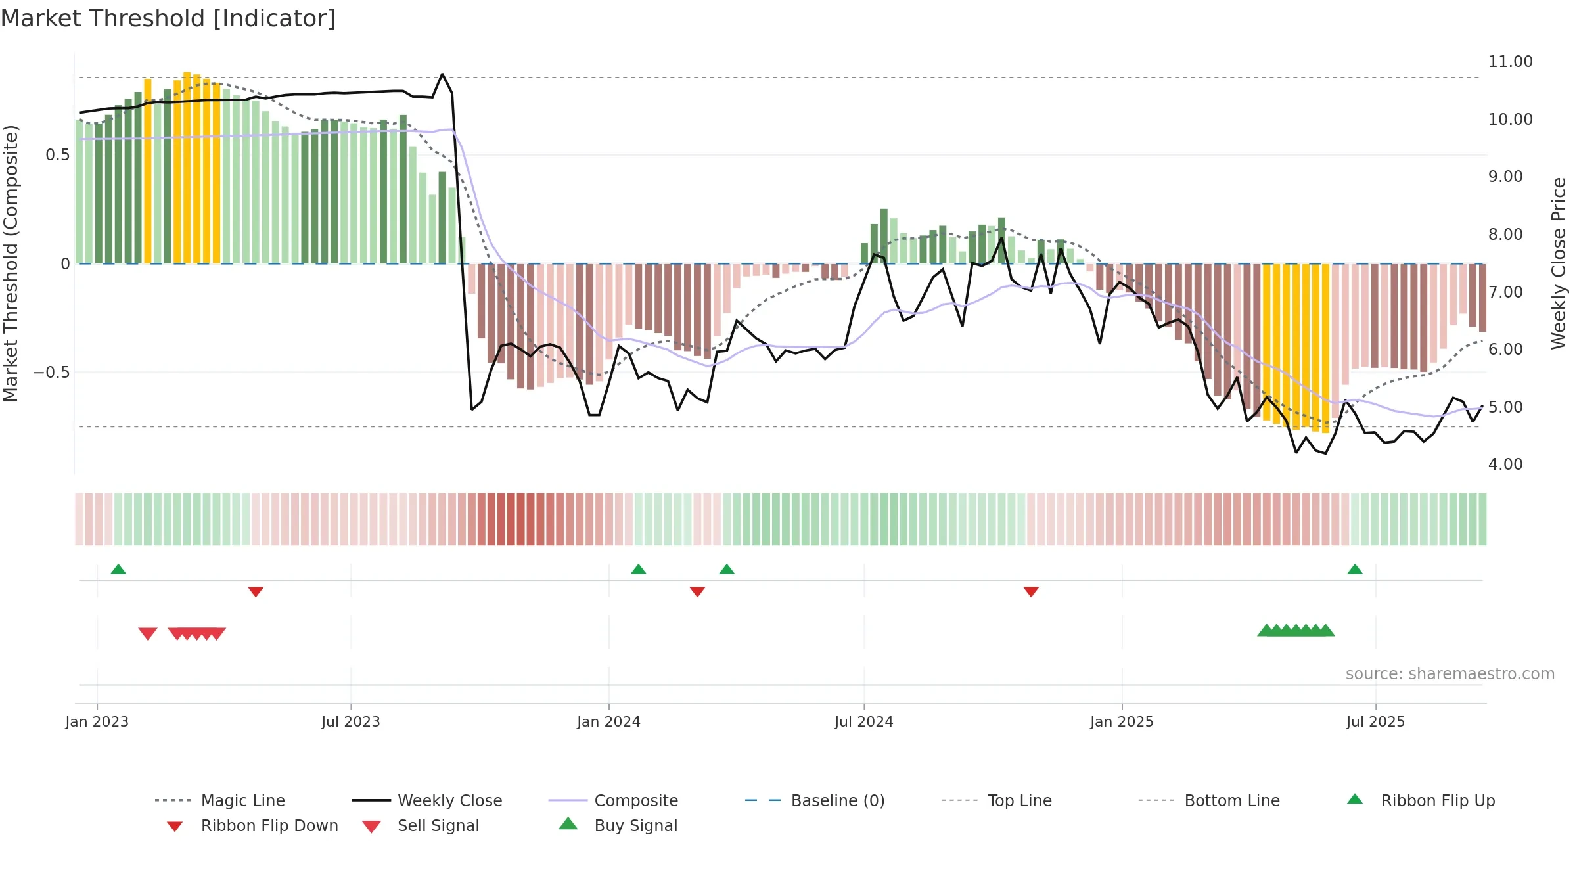
Task: Click the 7.00 price axis label
Action: tap(1505, 292)
